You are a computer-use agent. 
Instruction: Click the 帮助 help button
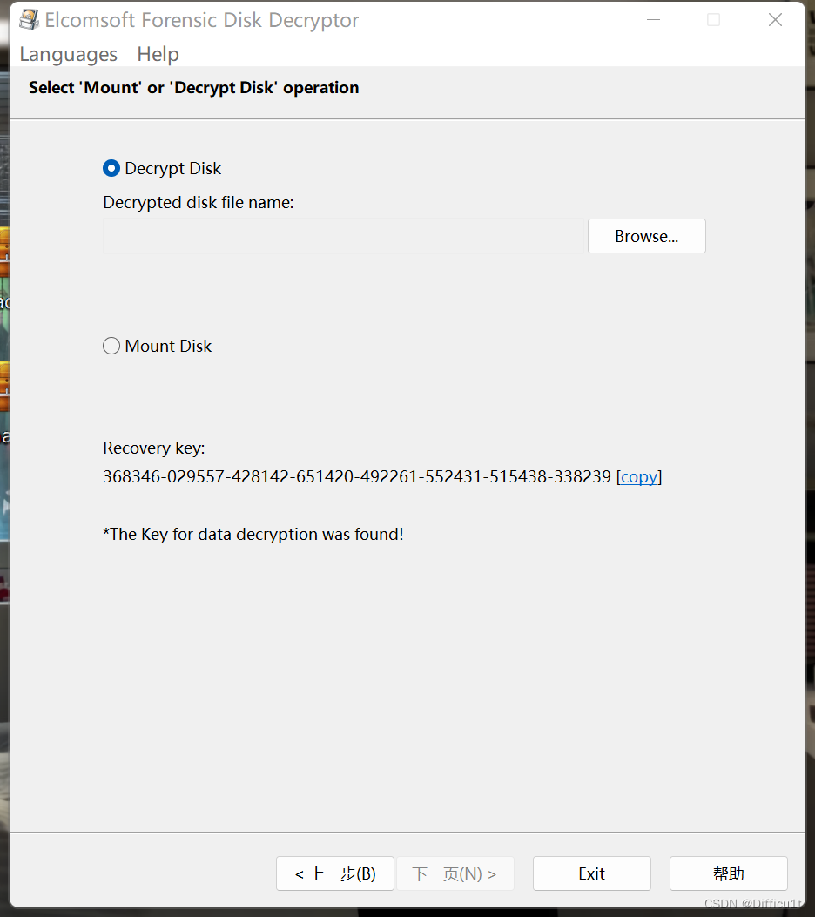[729, 873]
